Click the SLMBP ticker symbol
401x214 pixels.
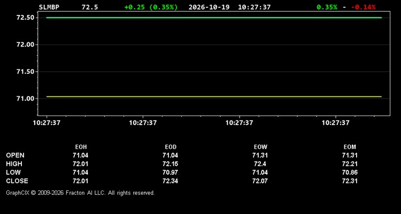point(49,7)
